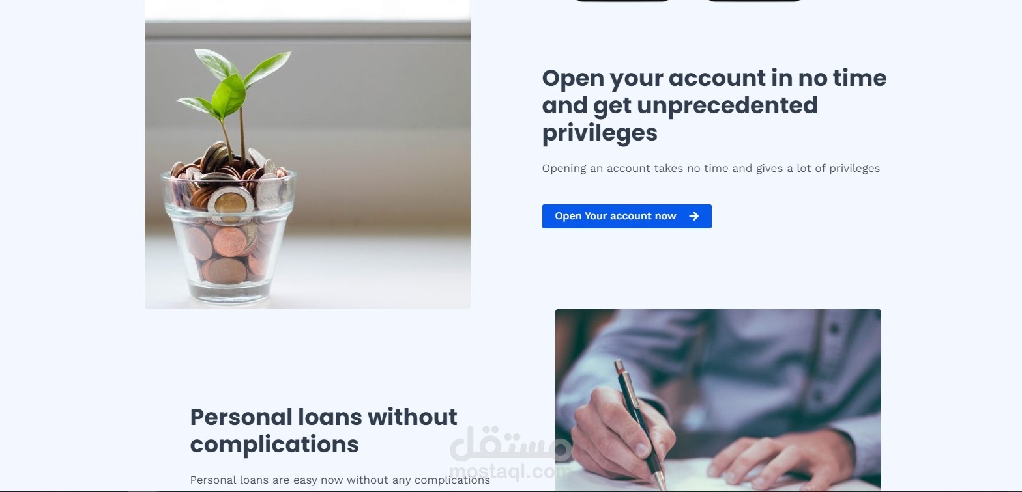The height and width of the screenshot is (492, 1022).
Task: Click the mostaql Arabic watermark logo
Action: (x=510, y=444)
